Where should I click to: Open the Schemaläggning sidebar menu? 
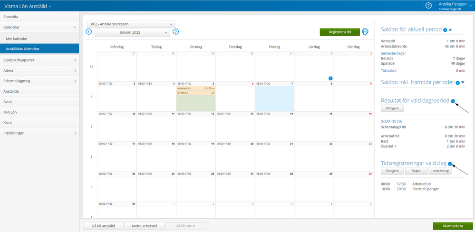click(39, 81)
